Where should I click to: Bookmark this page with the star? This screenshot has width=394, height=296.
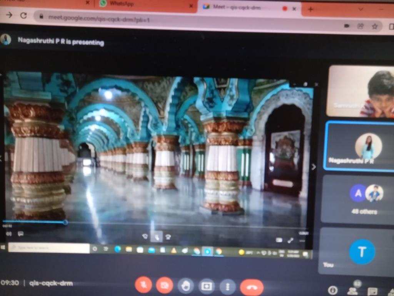375,26
